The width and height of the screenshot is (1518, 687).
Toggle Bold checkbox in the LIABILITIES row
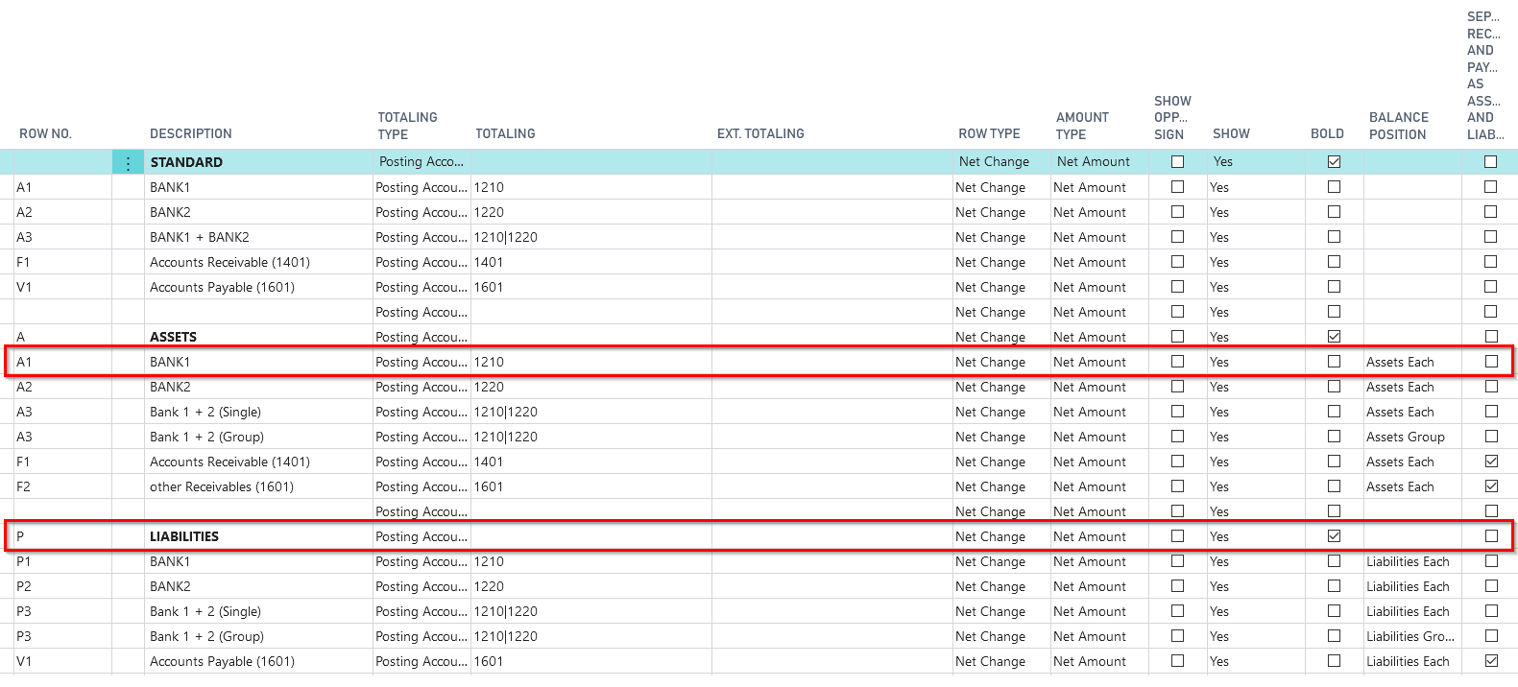click(1334, 536)
